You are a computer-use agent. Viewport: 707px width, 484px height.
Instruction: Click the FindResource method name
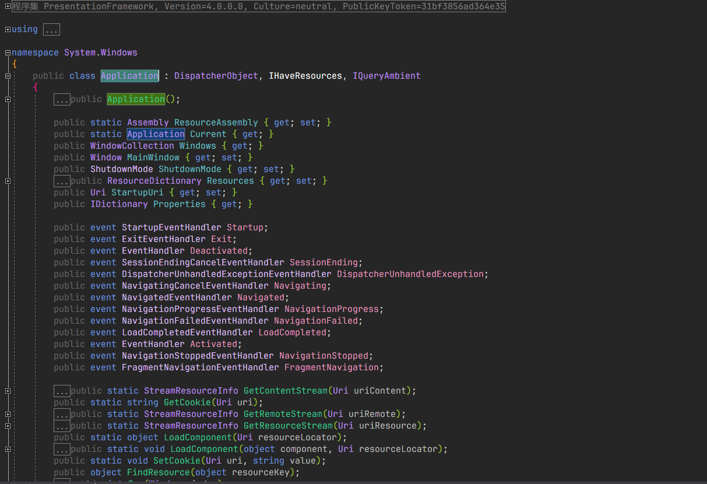[159, 472]
